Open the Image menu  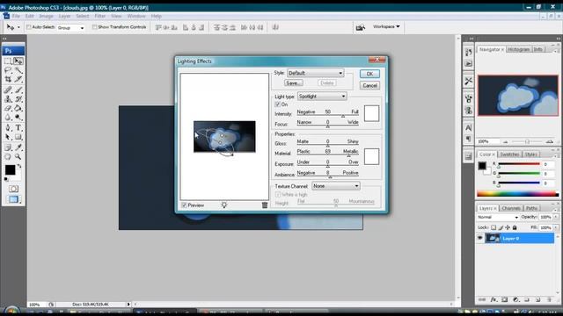coord(46,16)
